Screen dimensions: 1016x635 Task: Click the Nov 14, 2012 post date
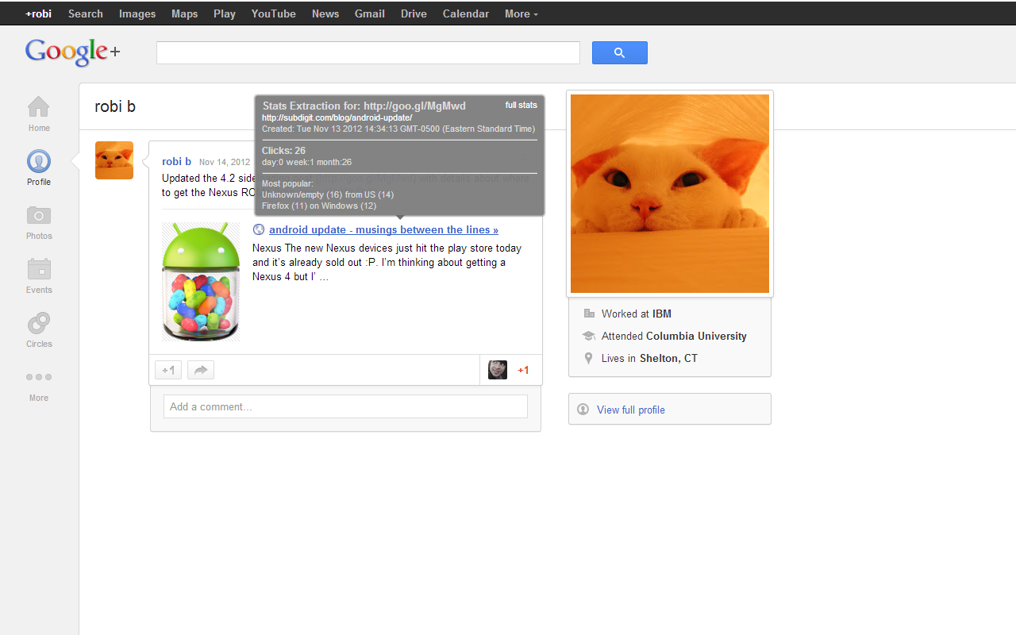[x=225, y=162]
